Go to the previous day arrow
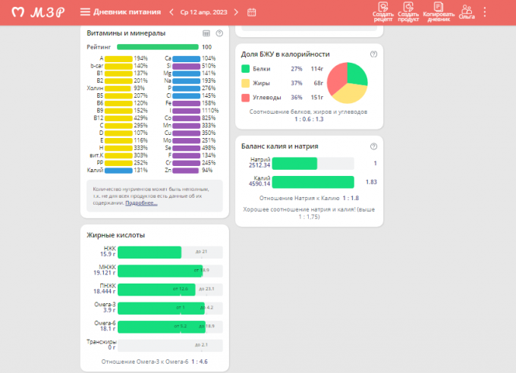 171,12
